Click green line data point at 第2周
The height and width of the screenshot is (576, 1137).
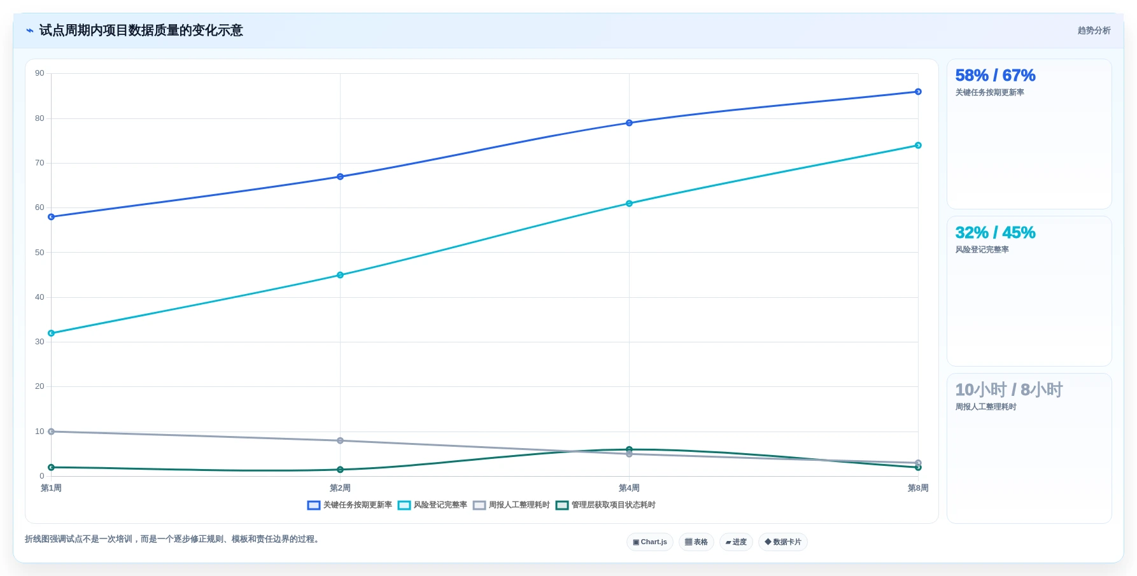tap(340, 470)
